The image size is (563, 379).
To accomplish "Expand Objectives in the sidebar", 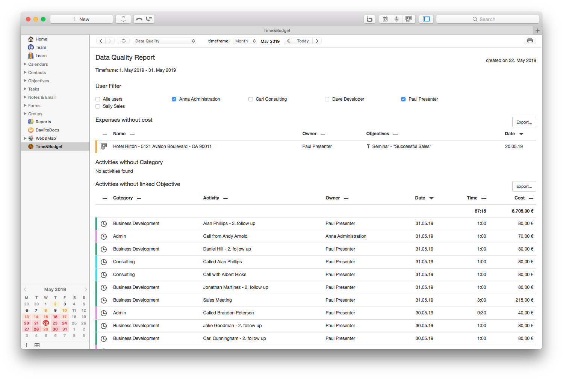I will tap(25, 81).
